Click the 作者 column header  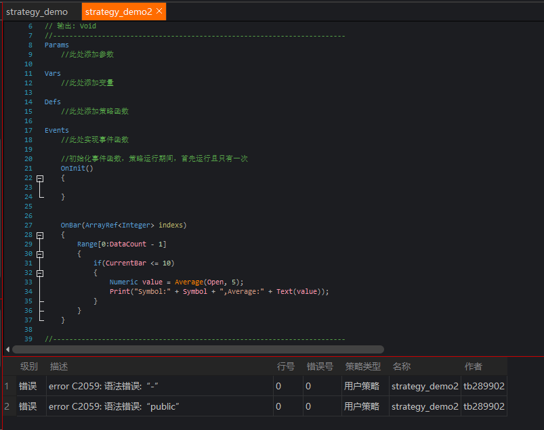[473, 366]
